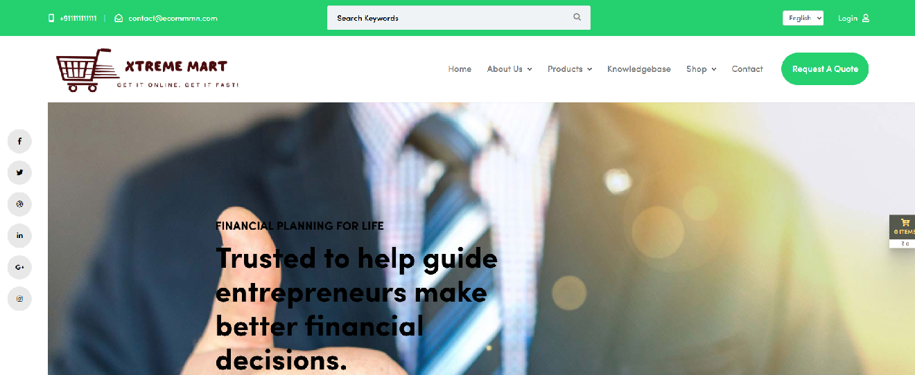Screen dimensions: 915x375
Task: Open the Facebook social icon
Action: pyautogui.click(x=19, y=141)
